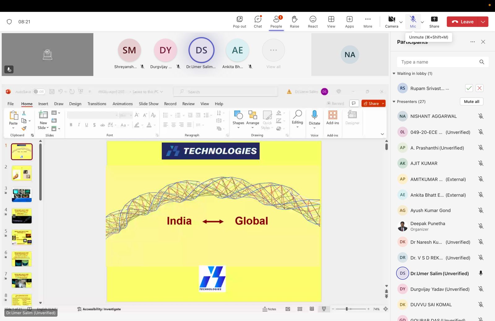Click Pop out icon
Screen dimensions: 495x321
[x=239, y=22]
